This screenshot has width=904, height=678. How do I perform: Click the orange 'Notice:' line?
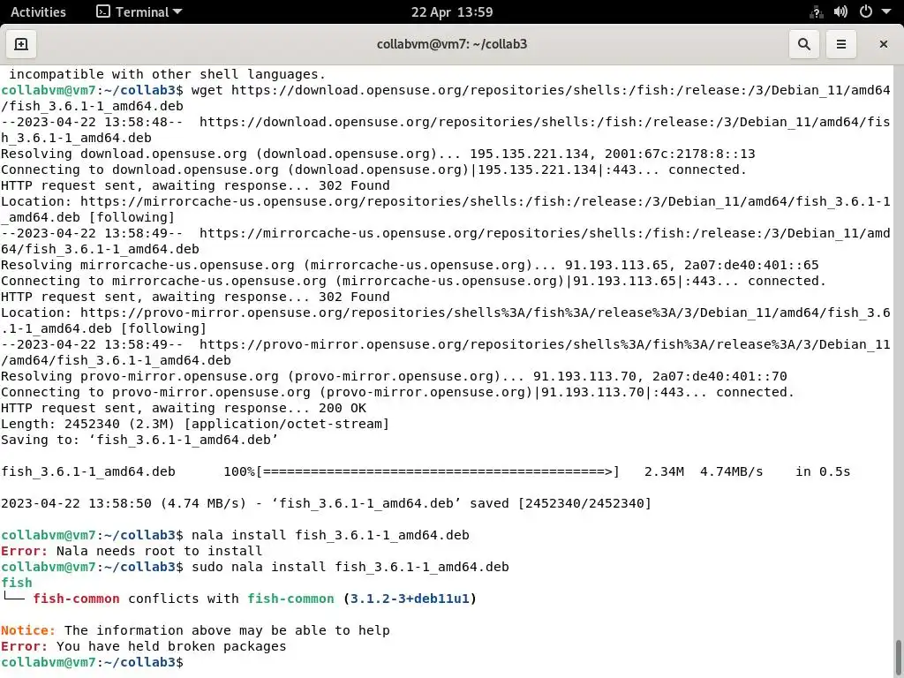click(x=195, y=630)
